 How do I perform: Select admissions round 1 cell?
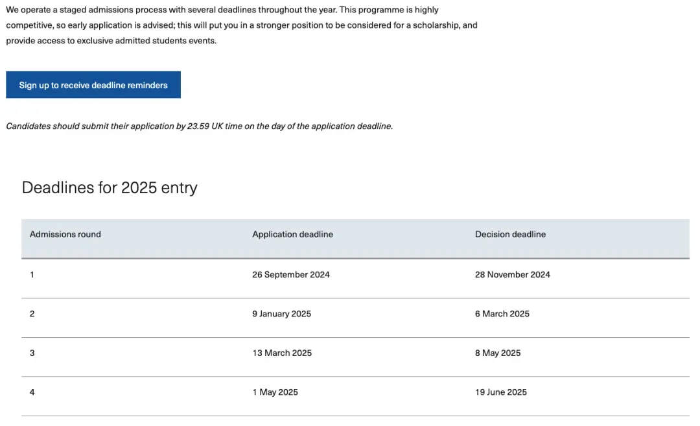tap(32, 274)
